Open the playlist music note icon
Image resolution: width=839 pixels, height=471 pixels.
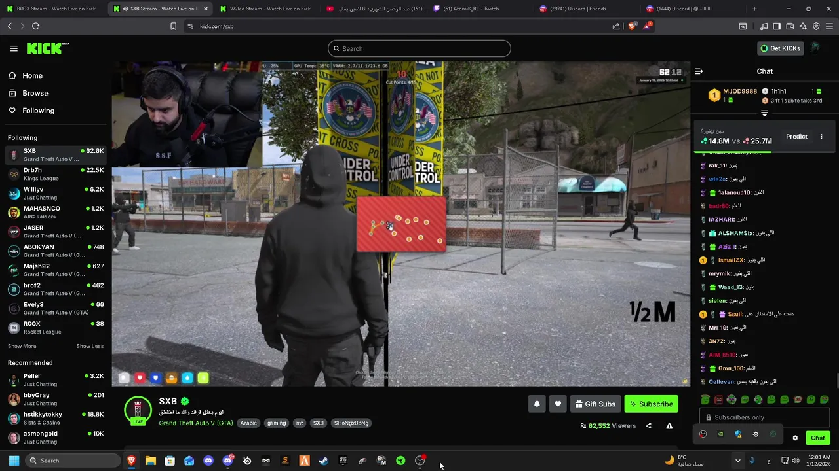764,26
